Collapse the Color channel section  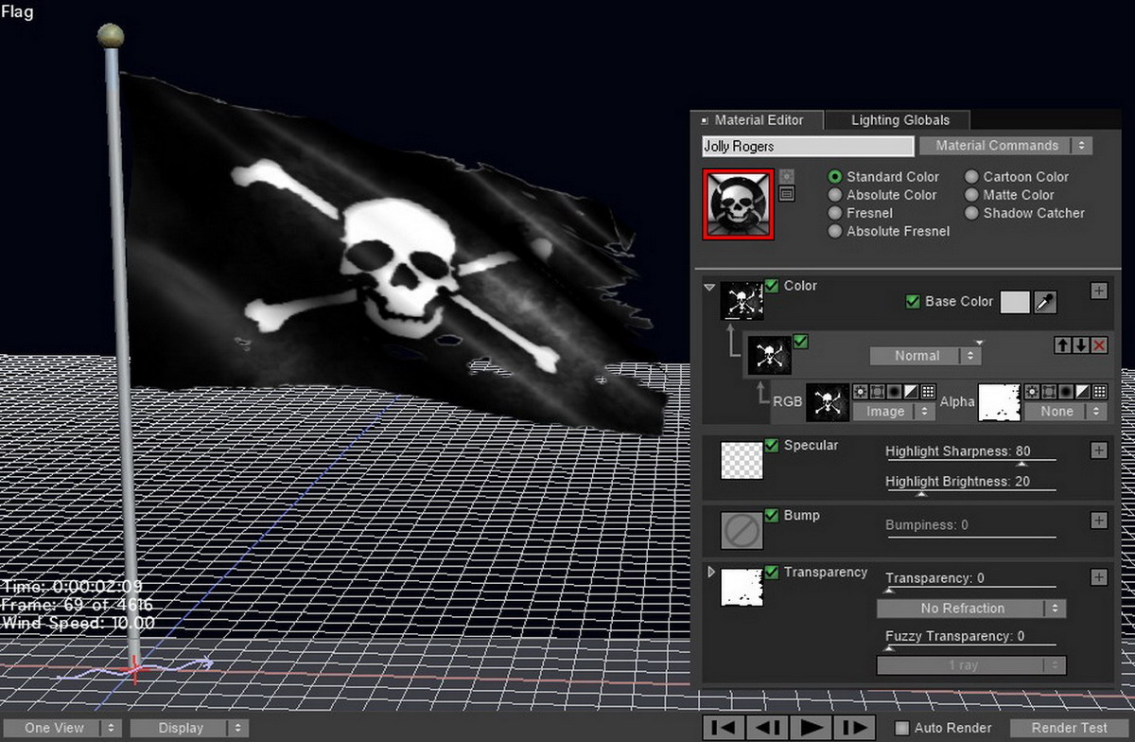[710, 287]
